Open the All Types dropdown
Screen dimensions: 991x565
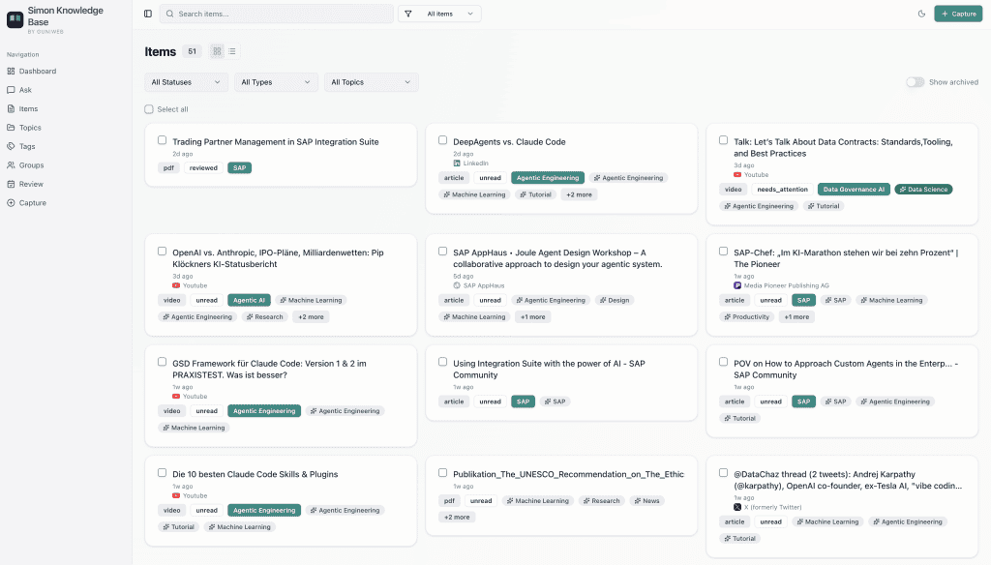coord(276,82)
